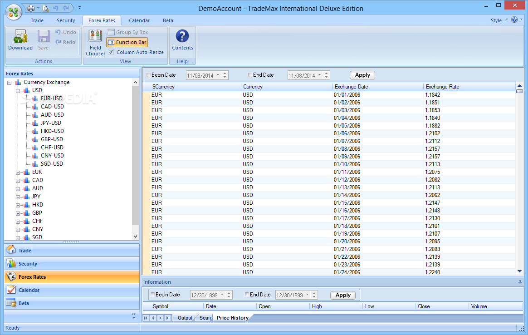Screen dimensions: 528x335
Task: Click the Group By Box icon
Action: coord(112,32)
